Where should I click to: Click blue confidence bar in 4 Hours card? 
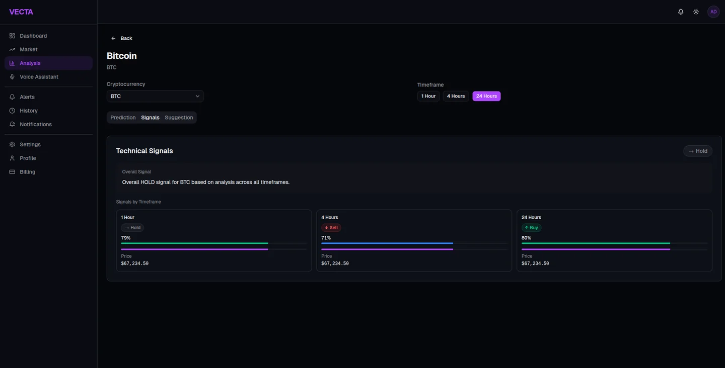click(414, 243)
